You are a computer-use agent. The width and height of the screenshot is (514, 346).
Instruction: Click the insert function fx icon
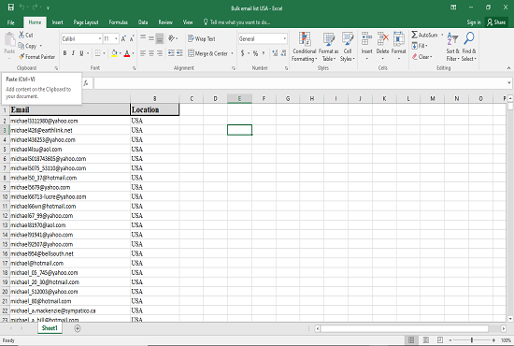(86, 83)
